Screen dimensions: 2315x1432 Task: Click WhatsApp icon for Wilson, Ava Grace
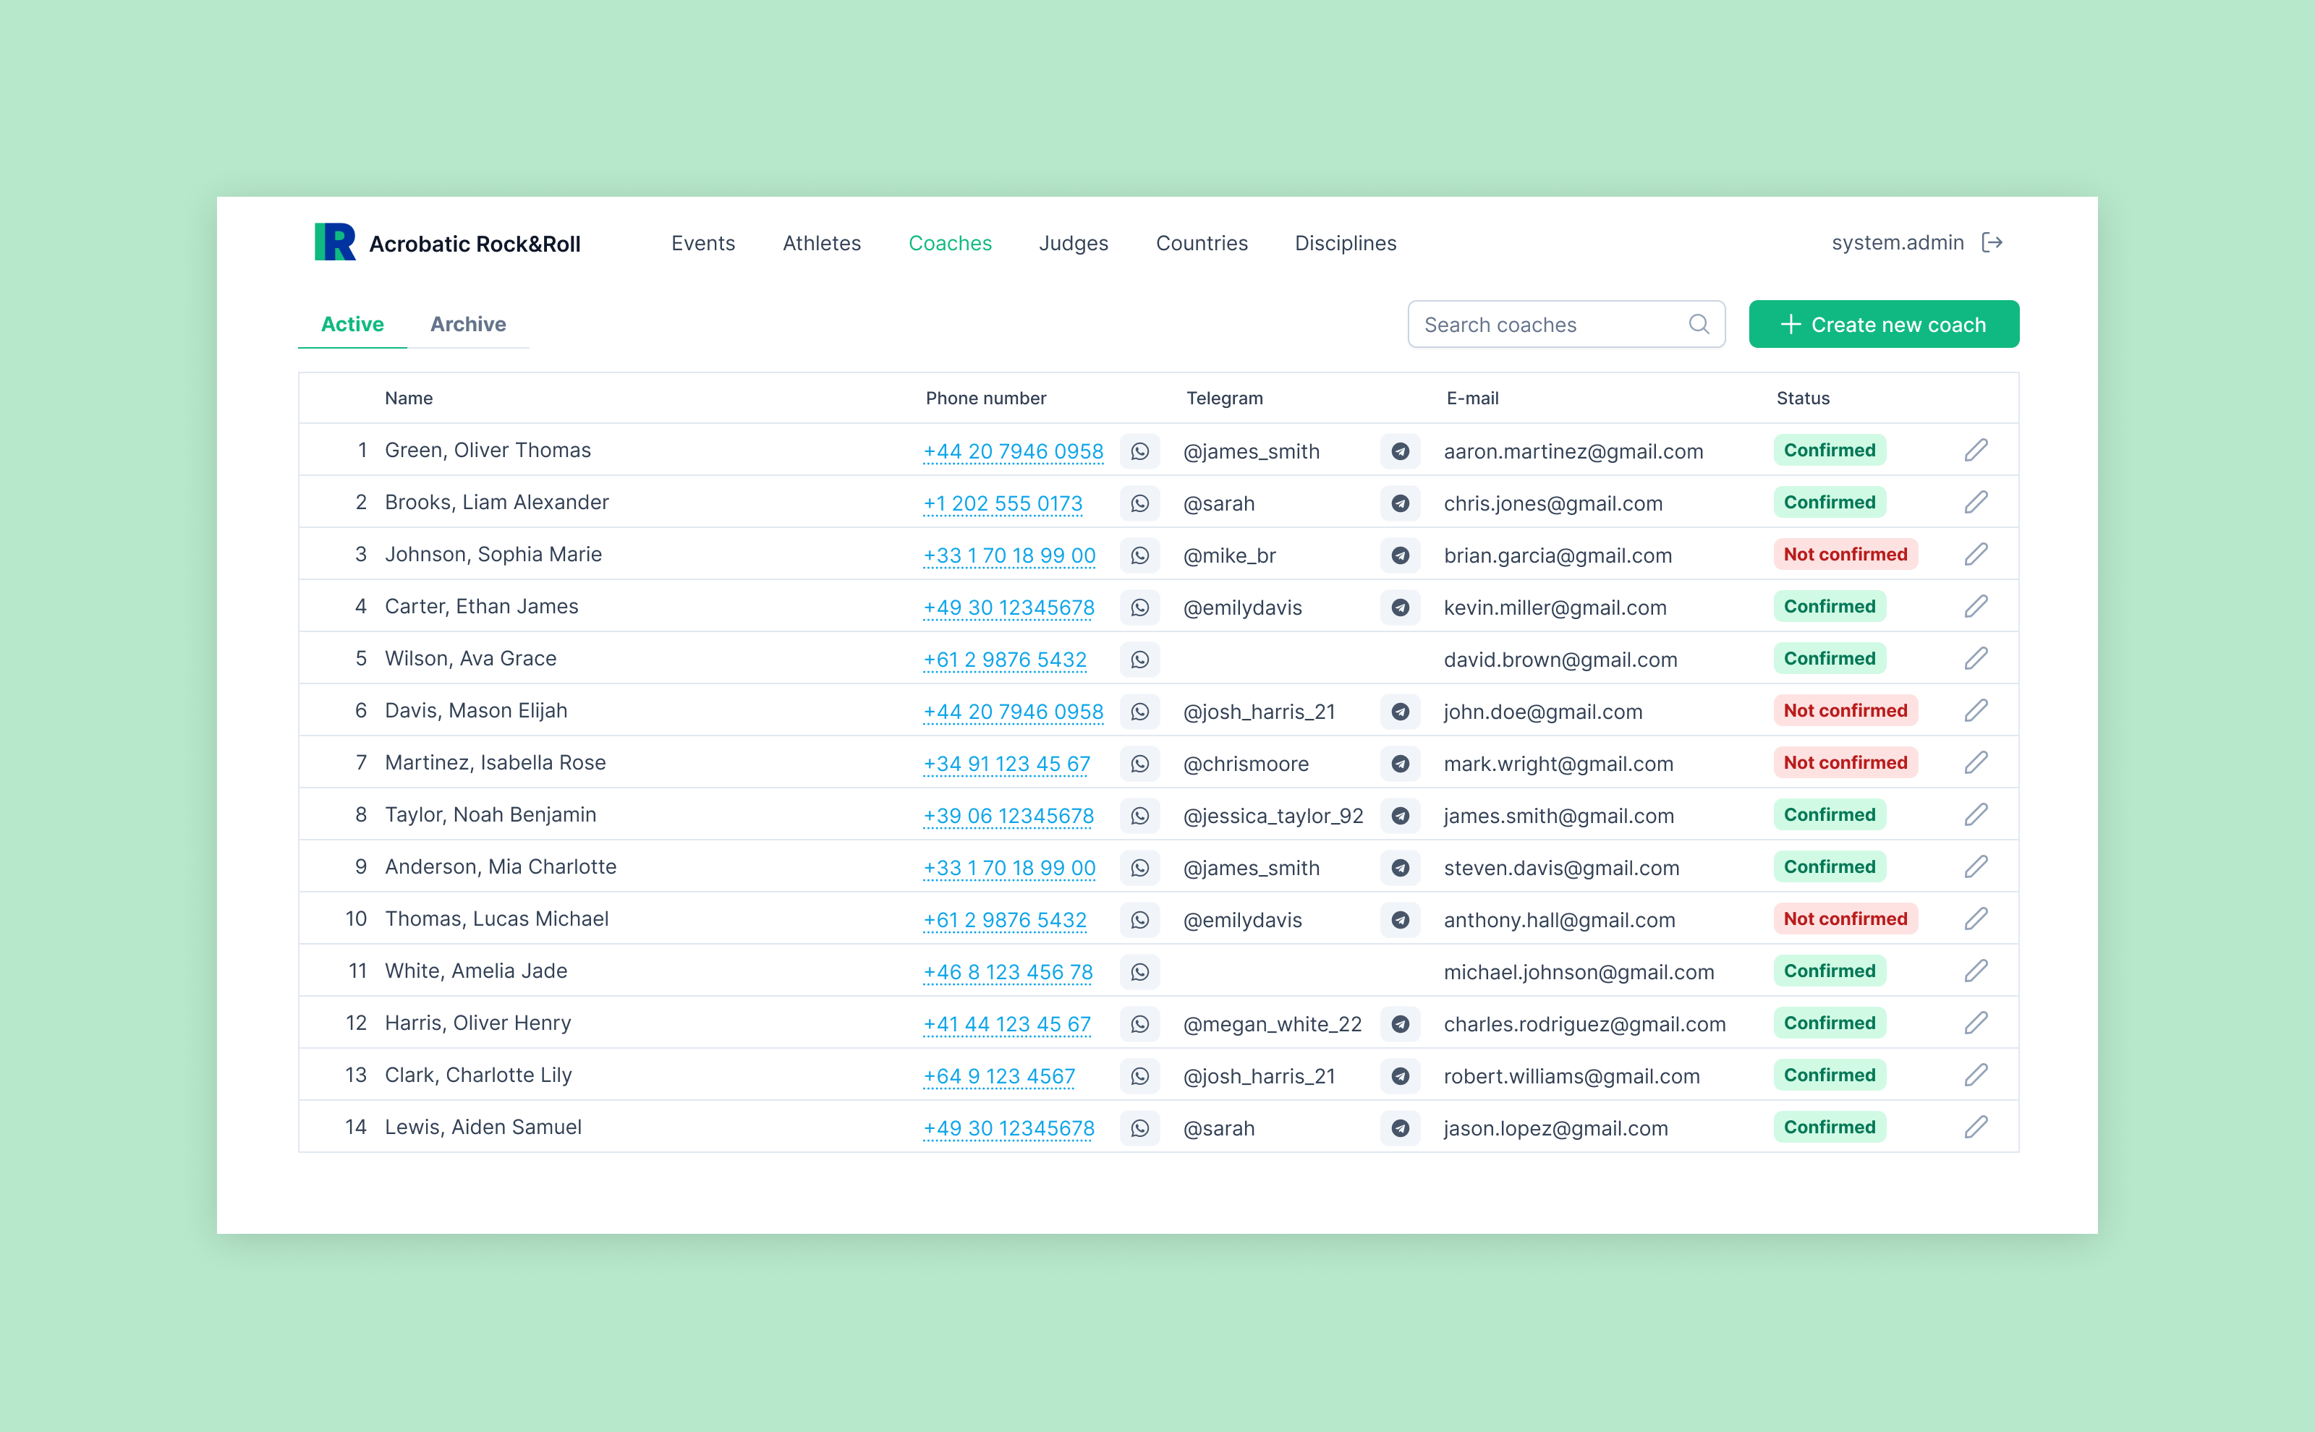coord(1139,659)
